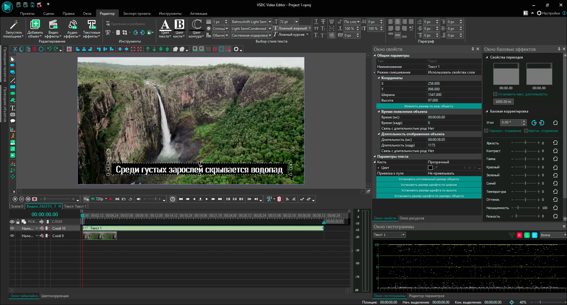Open 720p preview quality dropdown
The height and width of the screenshot is (305, 567).
tap(106, 199)
